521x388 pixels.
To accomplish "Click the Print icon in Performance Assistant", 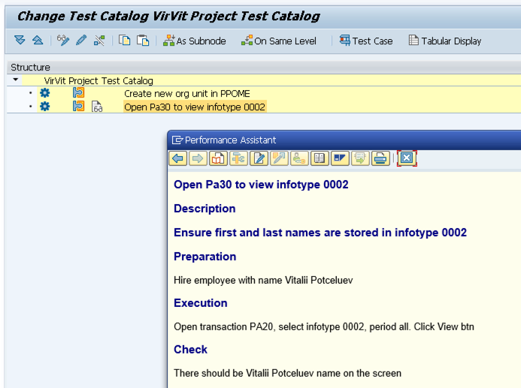I will [x=380, y=158].
